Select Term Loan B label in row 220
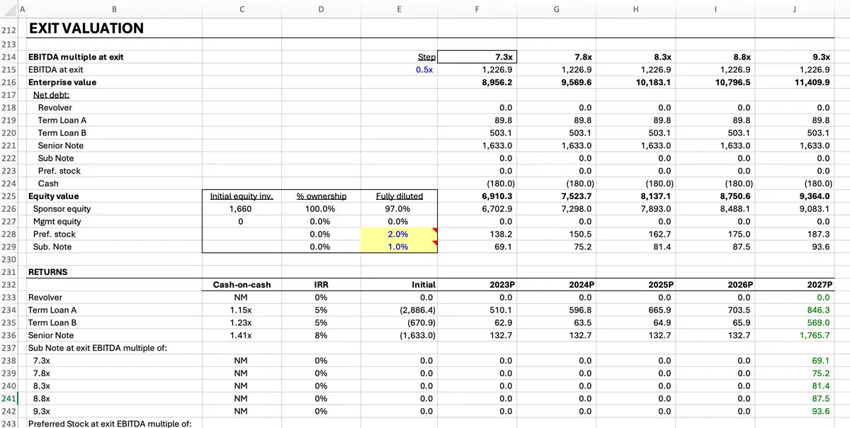Screen dimensions: 850x428 point(62,133)
